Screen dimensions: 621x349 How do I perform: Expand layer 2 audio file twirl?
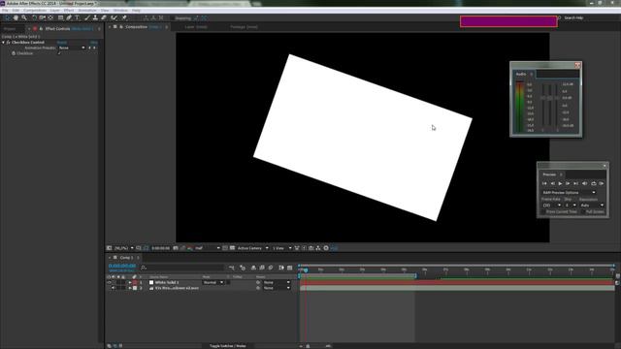click(x=130, y=288)
